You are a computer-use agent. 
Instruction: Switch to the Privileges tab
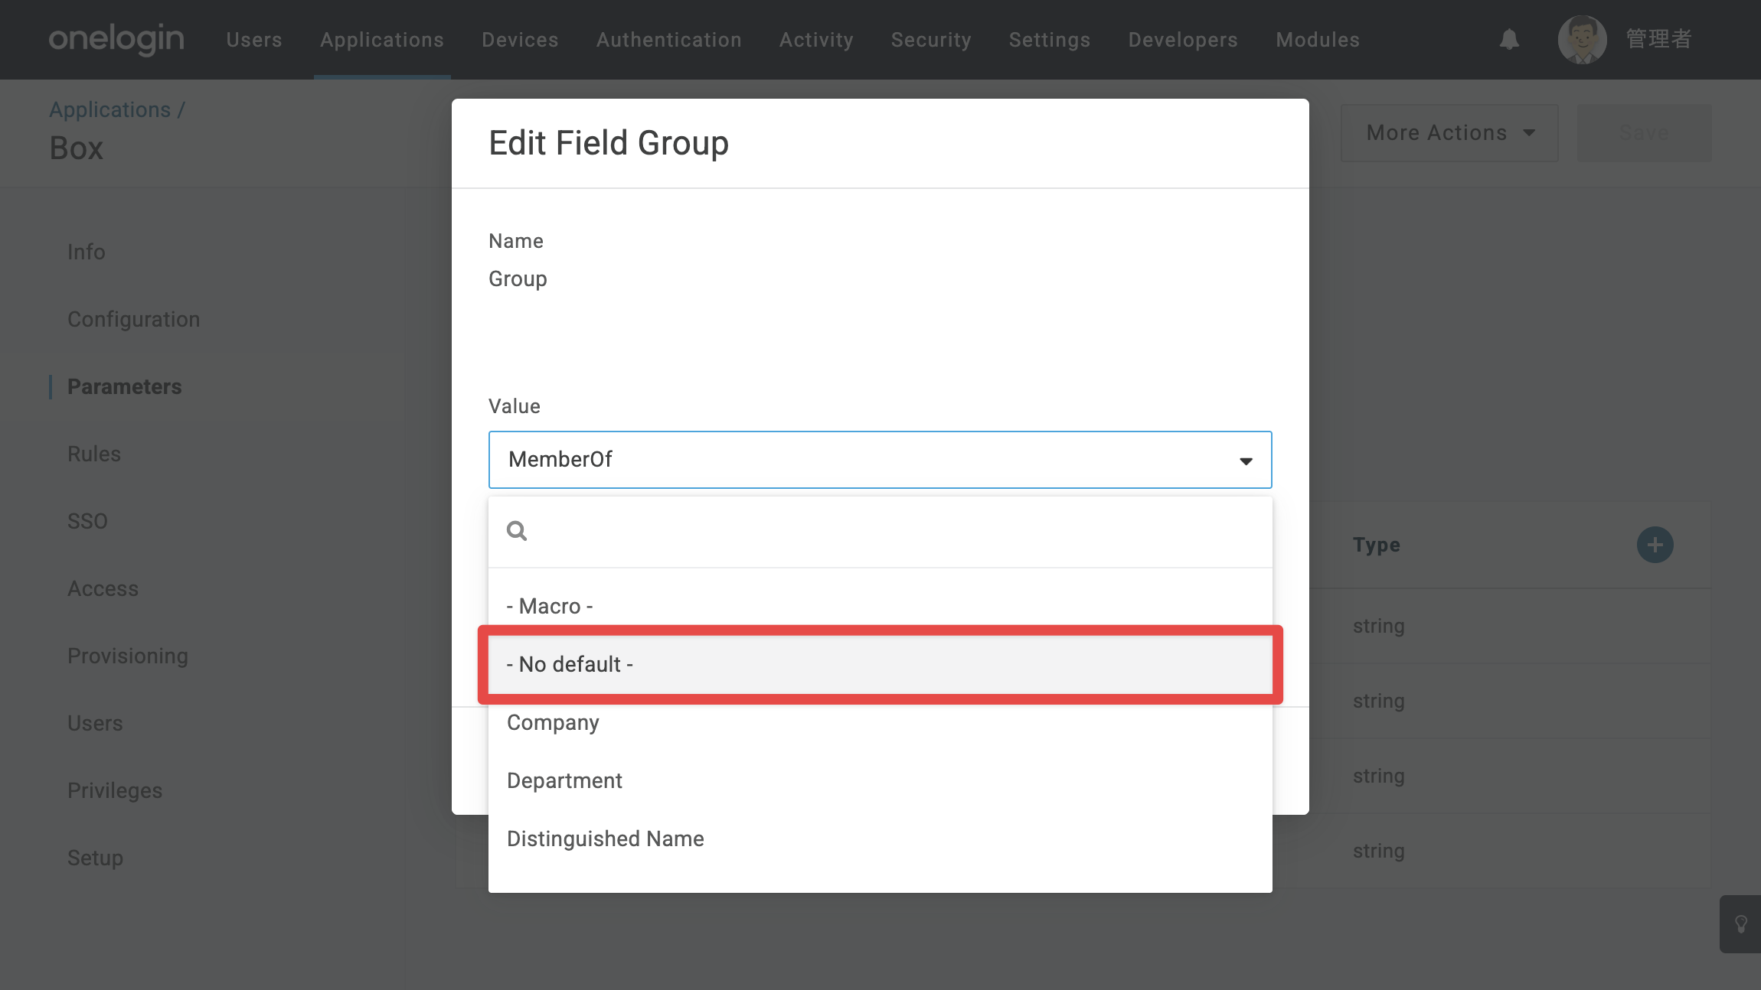click(115, 790)
